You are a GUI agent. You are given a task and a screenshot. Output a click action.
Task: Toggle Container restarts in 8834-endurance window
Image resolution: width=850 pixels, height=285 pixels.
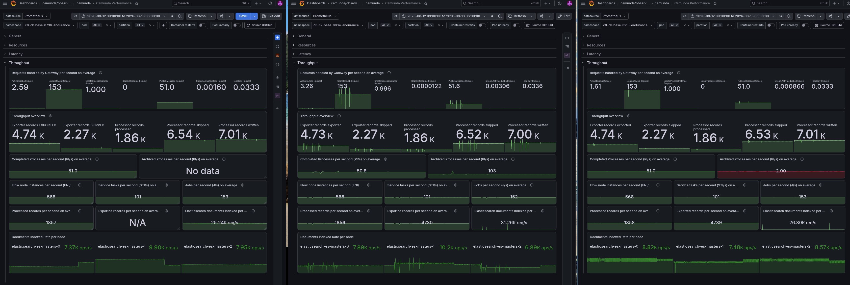482,25
